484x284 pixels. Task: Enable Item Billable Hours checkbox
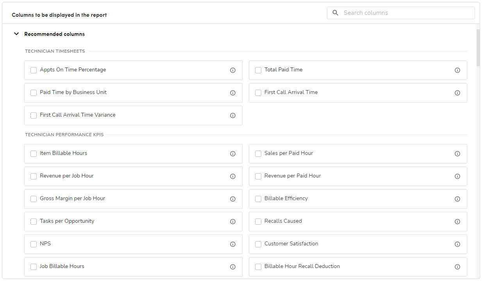tap(34, 154)
